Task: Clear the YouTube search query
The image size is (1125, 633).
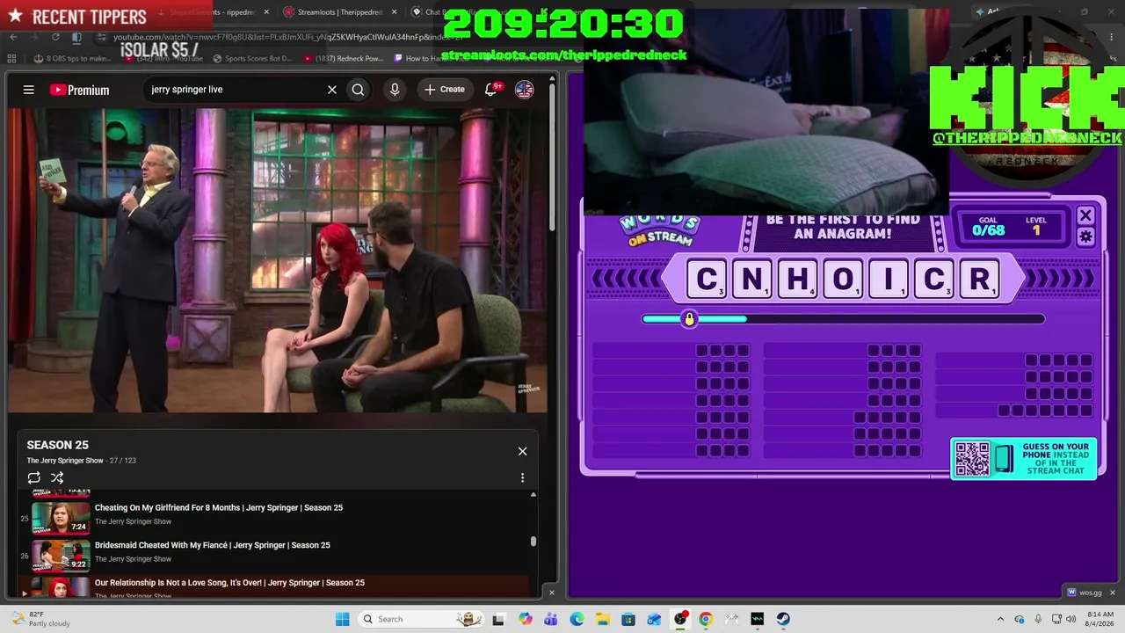Action: (x=332, y=90)
